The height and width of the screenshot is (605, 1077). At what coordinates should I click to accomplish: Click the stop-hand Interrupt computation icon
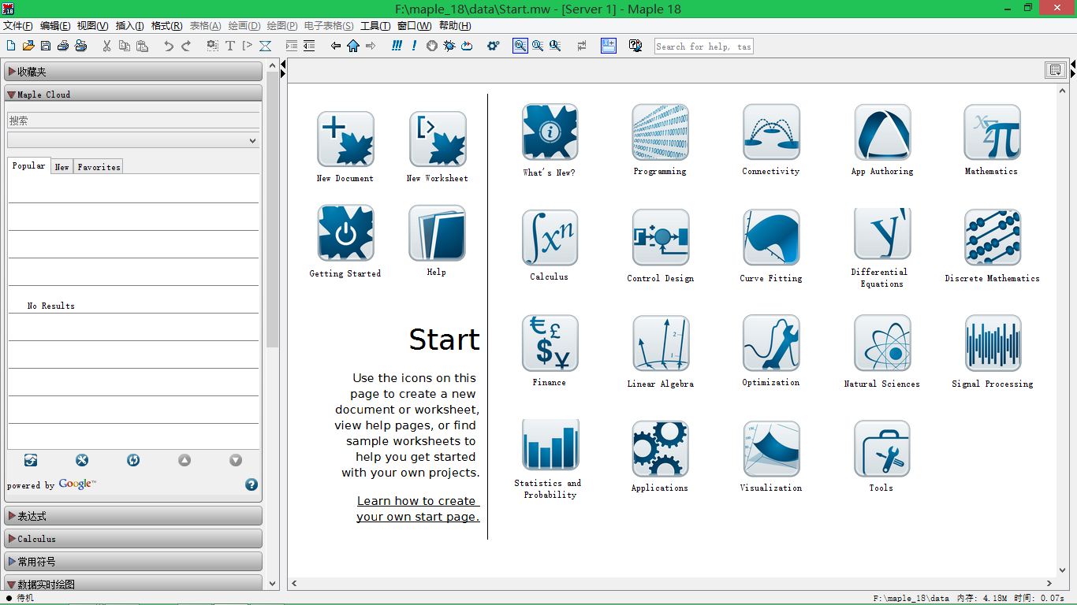coord(432,46)
